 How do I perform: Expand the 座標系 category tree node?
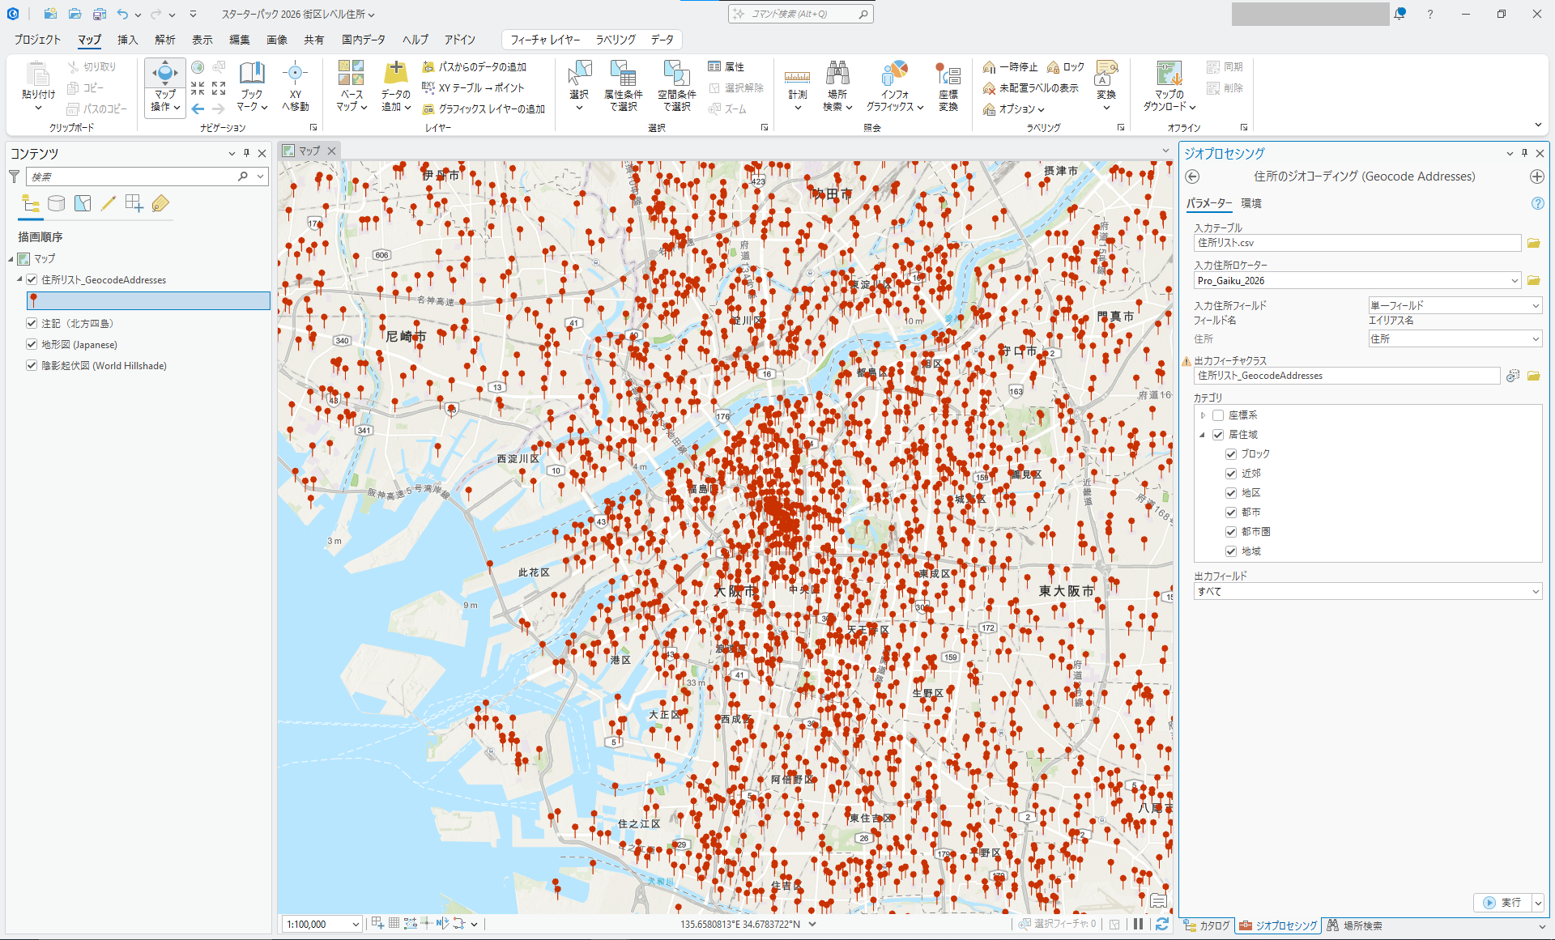1204,415
